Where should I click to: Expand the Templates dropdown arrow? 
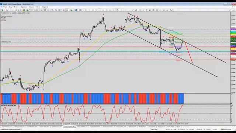coord(82,10)
